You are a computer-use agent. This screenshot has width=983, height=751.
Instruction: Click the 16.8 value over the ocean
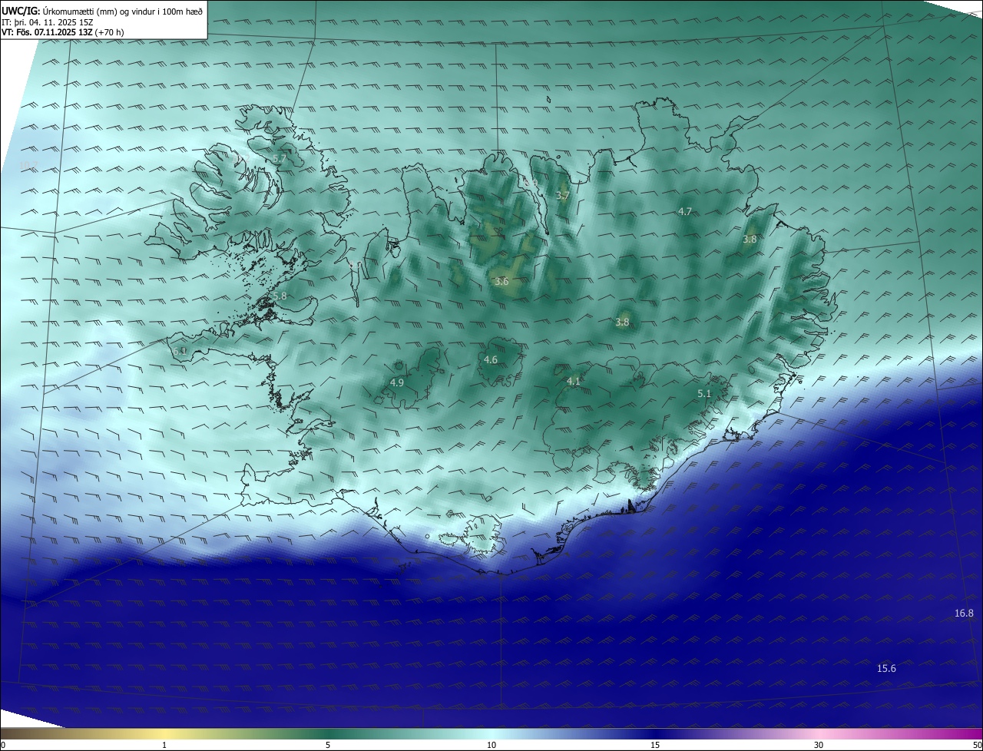pos(964,613)
